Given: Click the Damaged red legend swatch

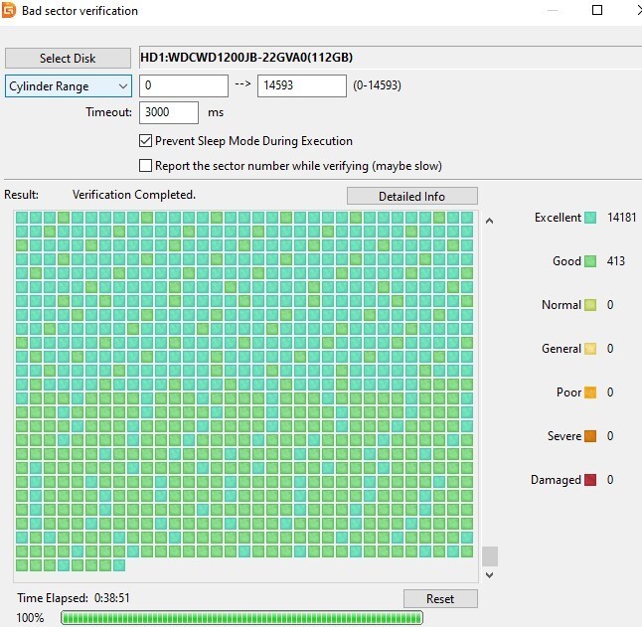Looking at the screenshot, I should point(590,480).
